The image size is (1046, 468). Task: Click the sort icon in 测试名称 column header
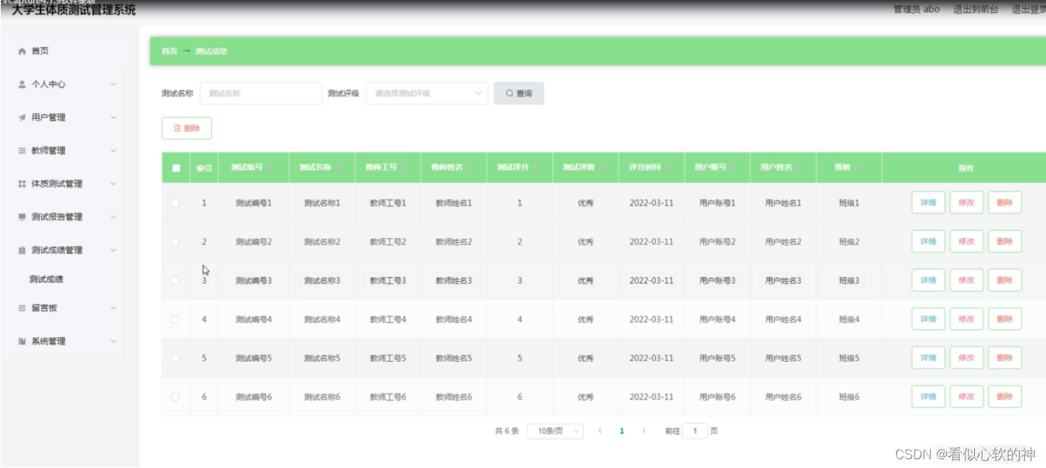pyautogui.click(x=339, y=168)
